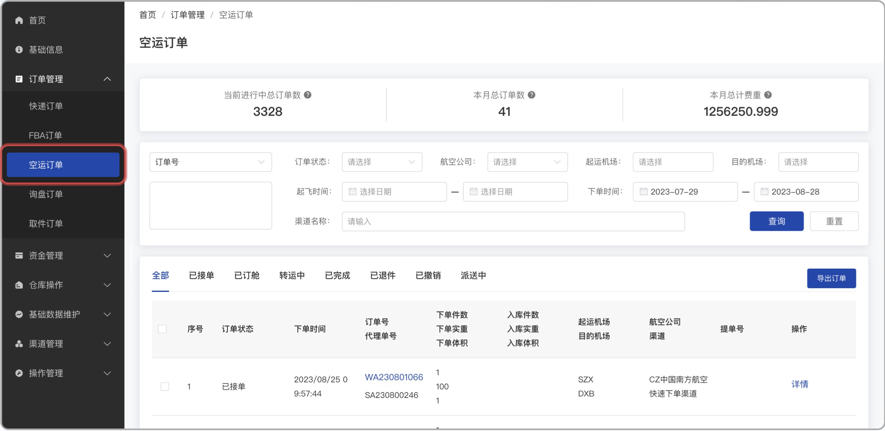
Task: Toggle the select-all checkbox in table header
Action: coord(163,329)
